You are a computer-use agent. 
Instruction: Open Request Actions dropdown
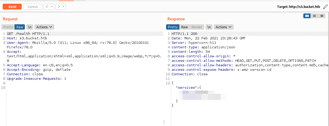coord(44,27)
